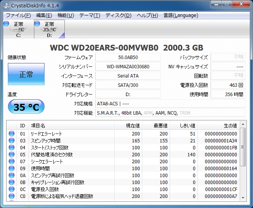Click the drive letter field D:
Image resolution: width=253 pixels, height=208 pixels.
point(128,94)
